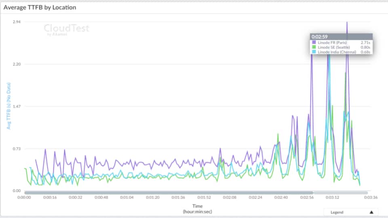Image resolution: width=388 pixels, height=218 pixels.
Task: Click the blue Linode India (Chennai) swatch
Action: [314, 52]
